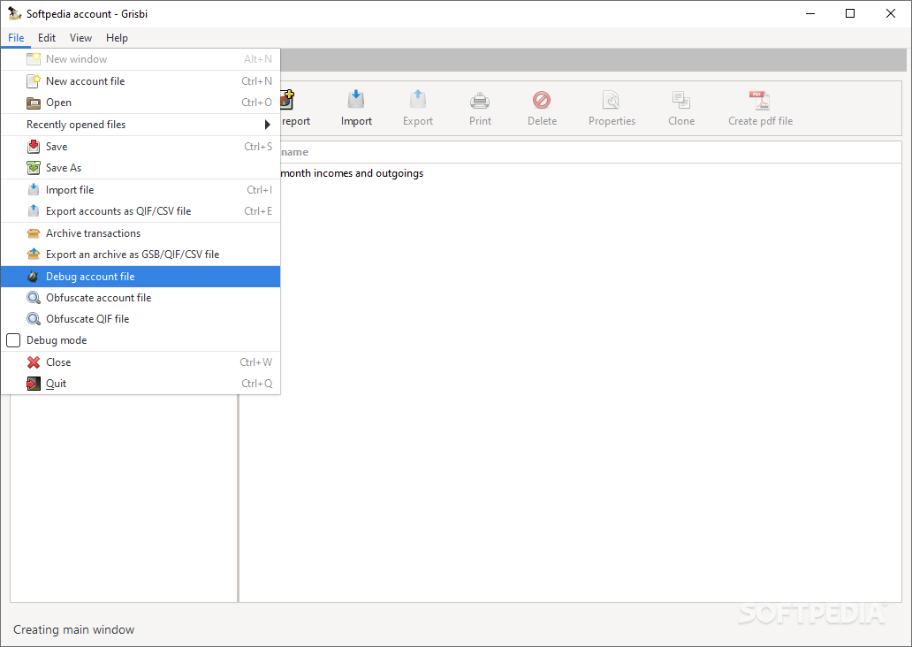Expand the Recently opened files submenu
Viewport: 912px width, 647px height.
click(x=141, y=125)
